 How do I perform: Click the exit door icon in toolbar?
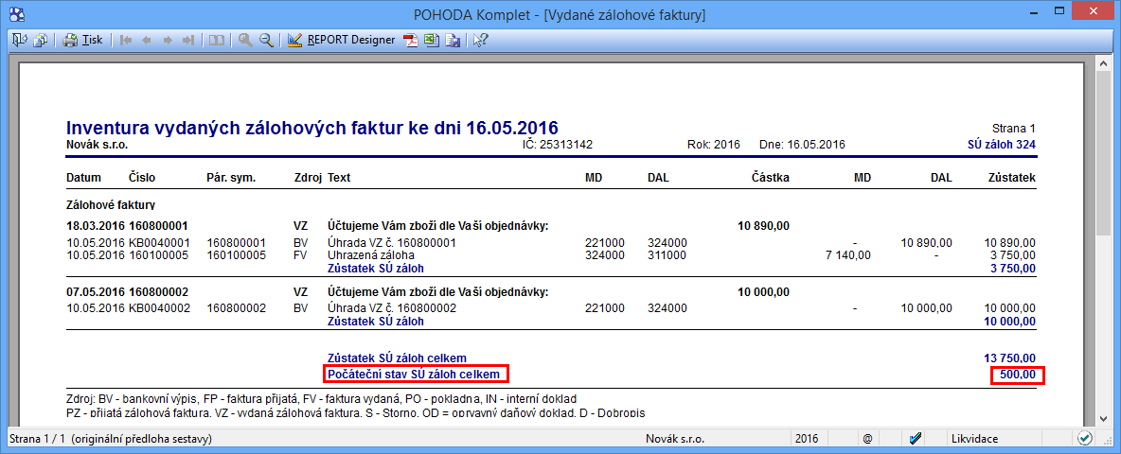(19, 40)
